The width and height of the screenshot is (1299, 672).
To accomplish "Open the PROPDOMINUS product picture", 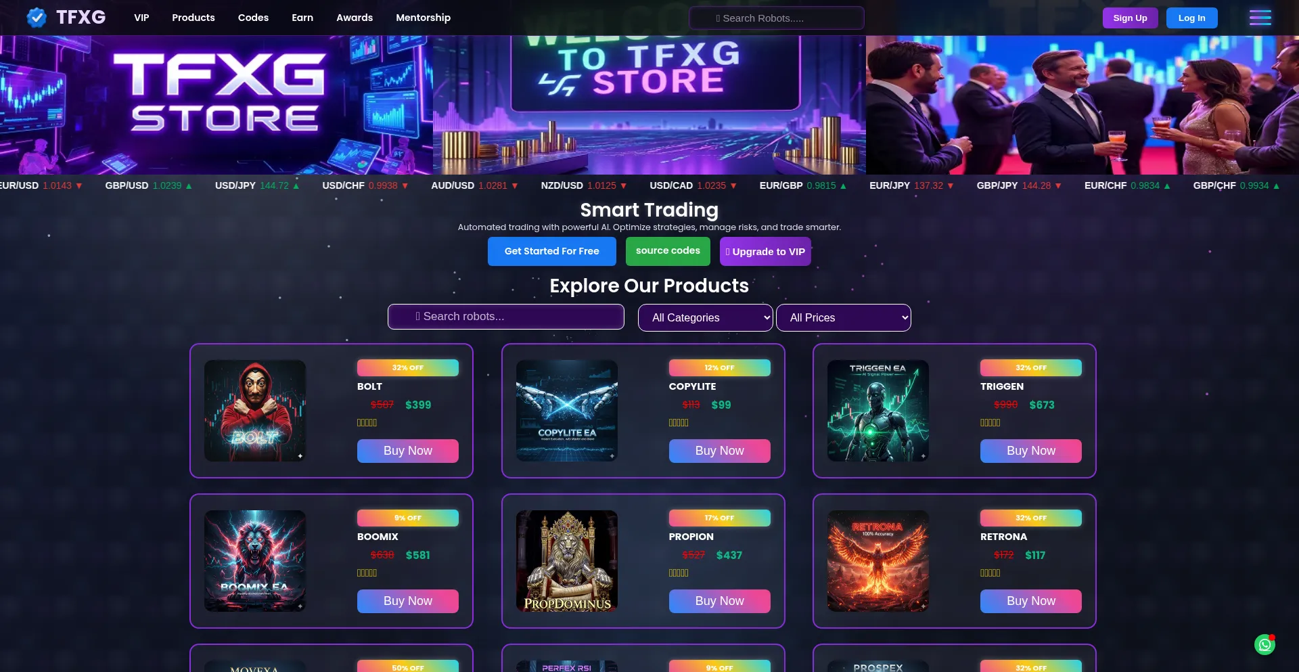I will point(567,561).
